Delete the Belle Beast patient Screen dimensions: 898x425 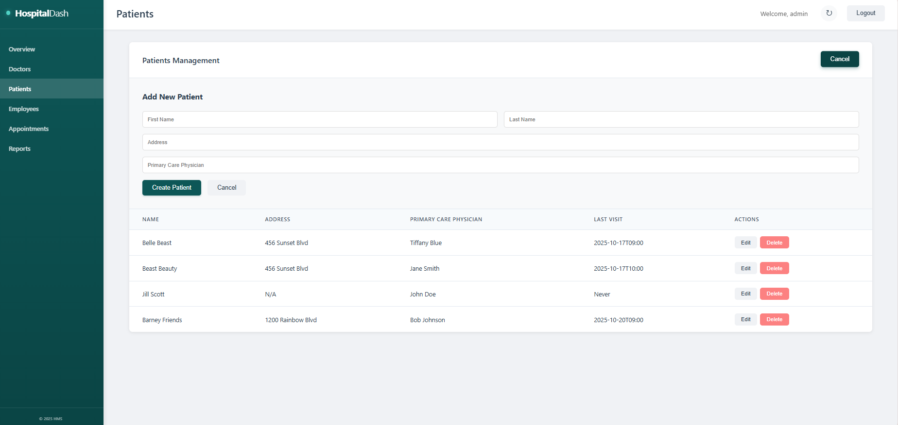(x=774, y=243)
